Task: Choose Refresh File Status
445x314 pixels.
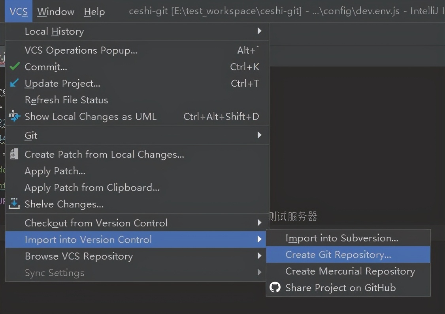Action: coord(66,100)
